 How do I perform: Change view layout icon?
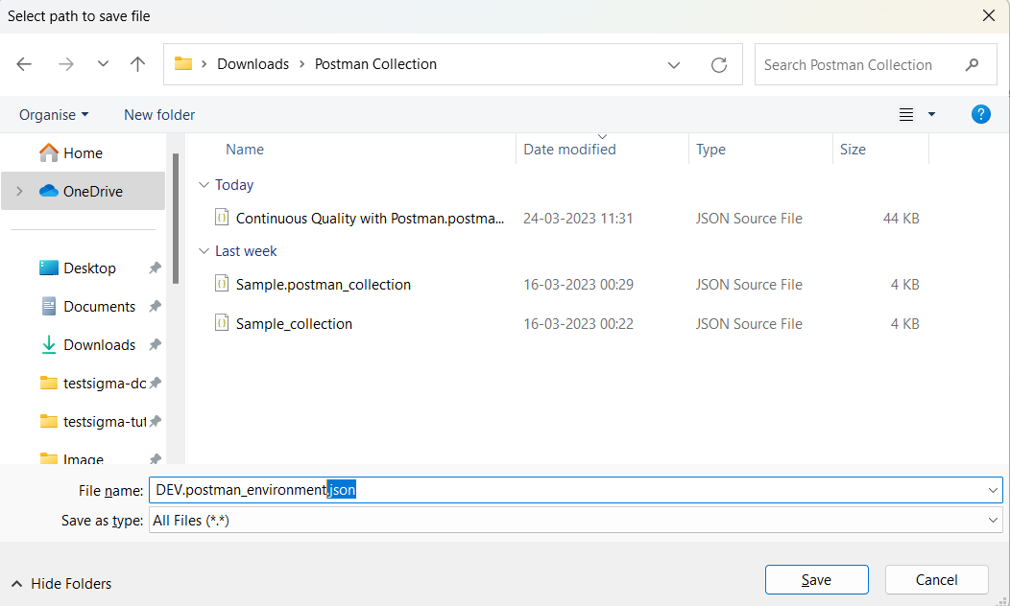pos(906,114)
